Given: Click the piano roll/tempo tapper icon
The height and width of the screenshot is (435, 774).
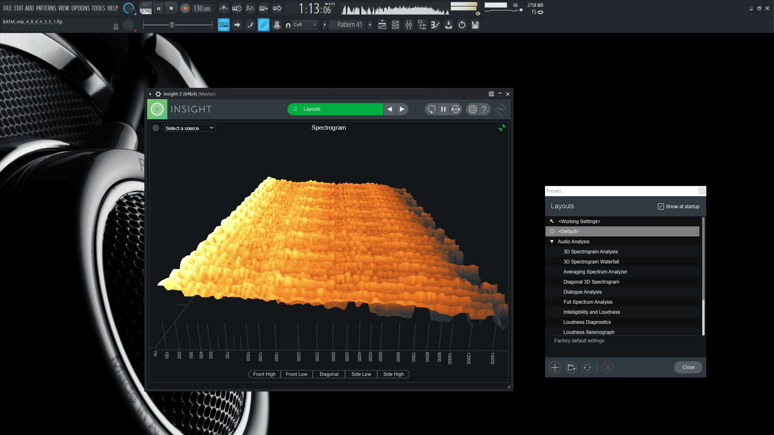Looking at the screenshot, I should [x=435, y=25].
